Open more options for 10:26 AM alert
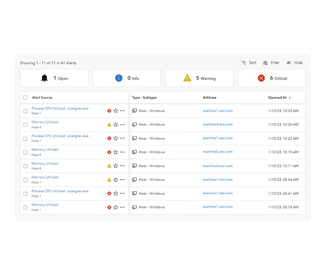This screenshot has height=275, width=325. pos(122,124)
